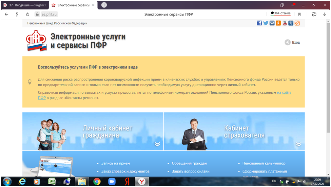Open the bookmarks collections icon in title bar
This screenshot has width=331, height=187.
pyautogui.click(x=282, y=5)
